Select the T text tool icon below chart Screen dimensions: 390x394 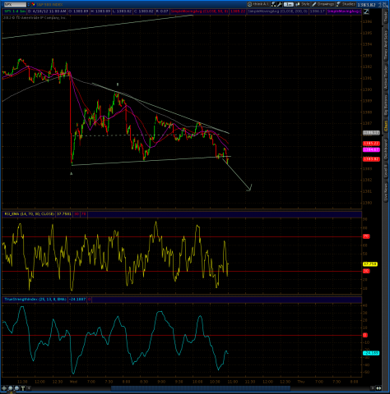coord(23,388)
